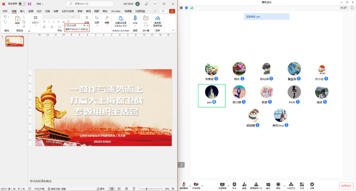
Task: Open the meeting Security icon
Action: [234, 185]
